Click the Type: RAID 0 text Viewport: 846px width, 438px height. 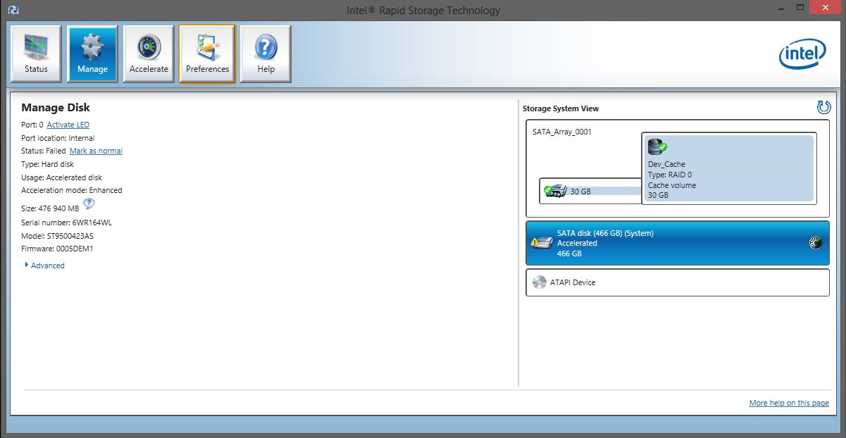671,175
